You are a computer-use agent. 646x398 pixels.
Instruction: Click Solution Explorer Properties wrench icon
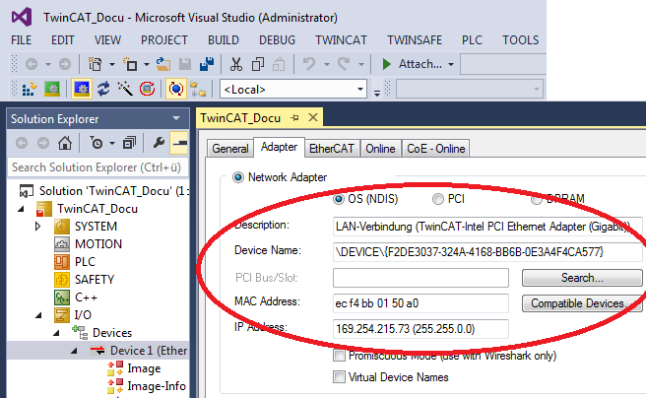159,143
